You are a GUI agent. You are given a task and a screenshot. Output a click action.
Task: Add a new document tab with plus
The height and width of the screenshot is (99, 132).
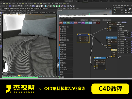tap(79, 1)
